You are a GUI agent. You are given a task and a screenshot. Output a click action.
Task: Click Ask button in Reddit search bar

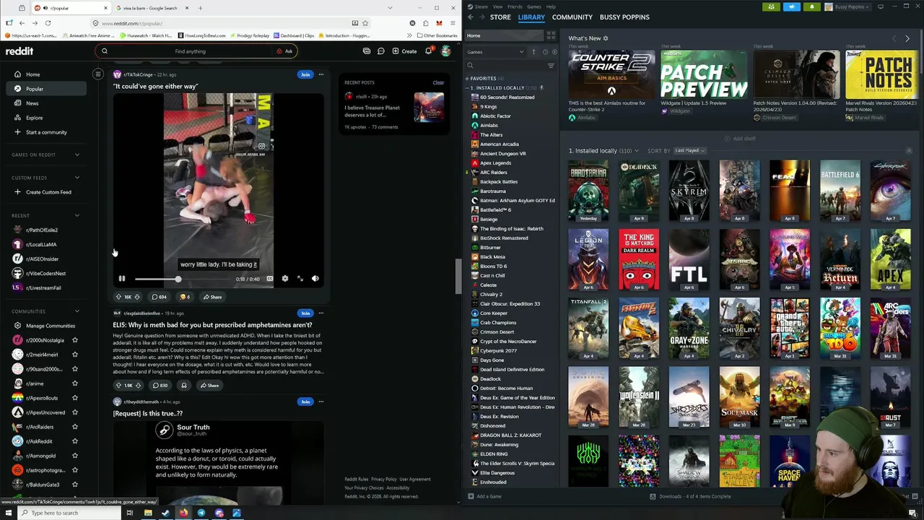tap(284, 51)
